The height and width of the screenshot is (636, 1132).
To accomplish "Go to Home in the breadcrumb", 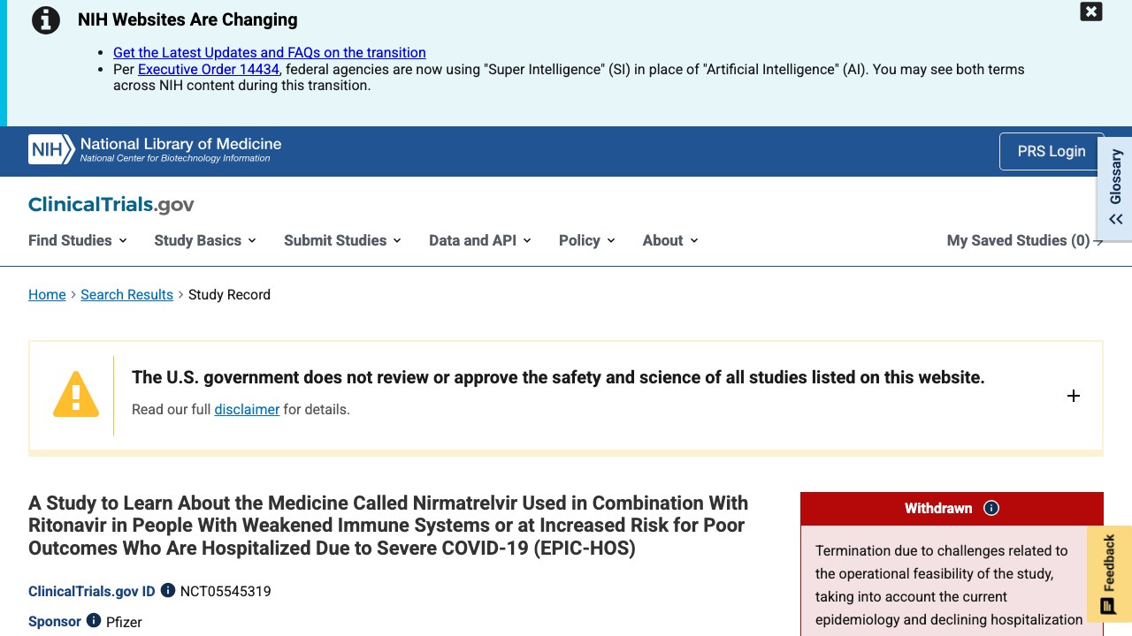I will [47, 295].
